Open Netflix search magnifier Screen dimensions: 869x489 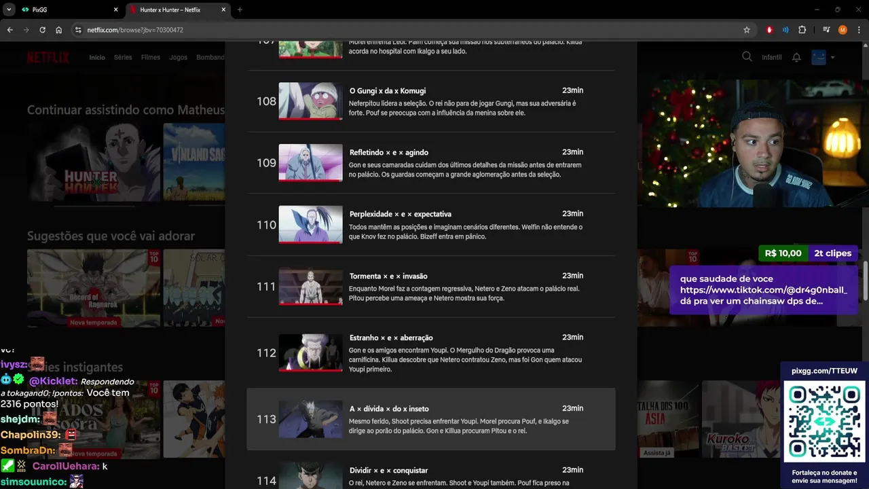tap(747, 57)
